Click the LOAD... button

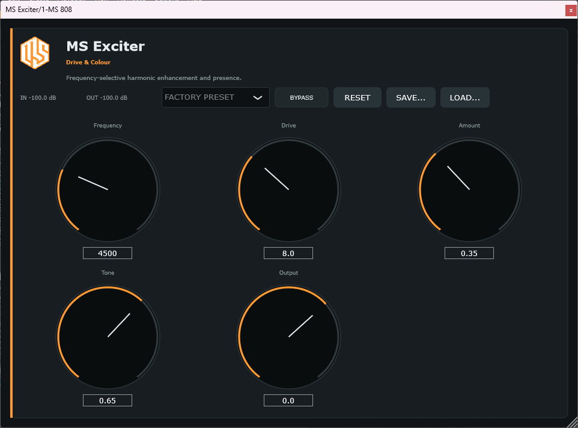click(465, 98)
